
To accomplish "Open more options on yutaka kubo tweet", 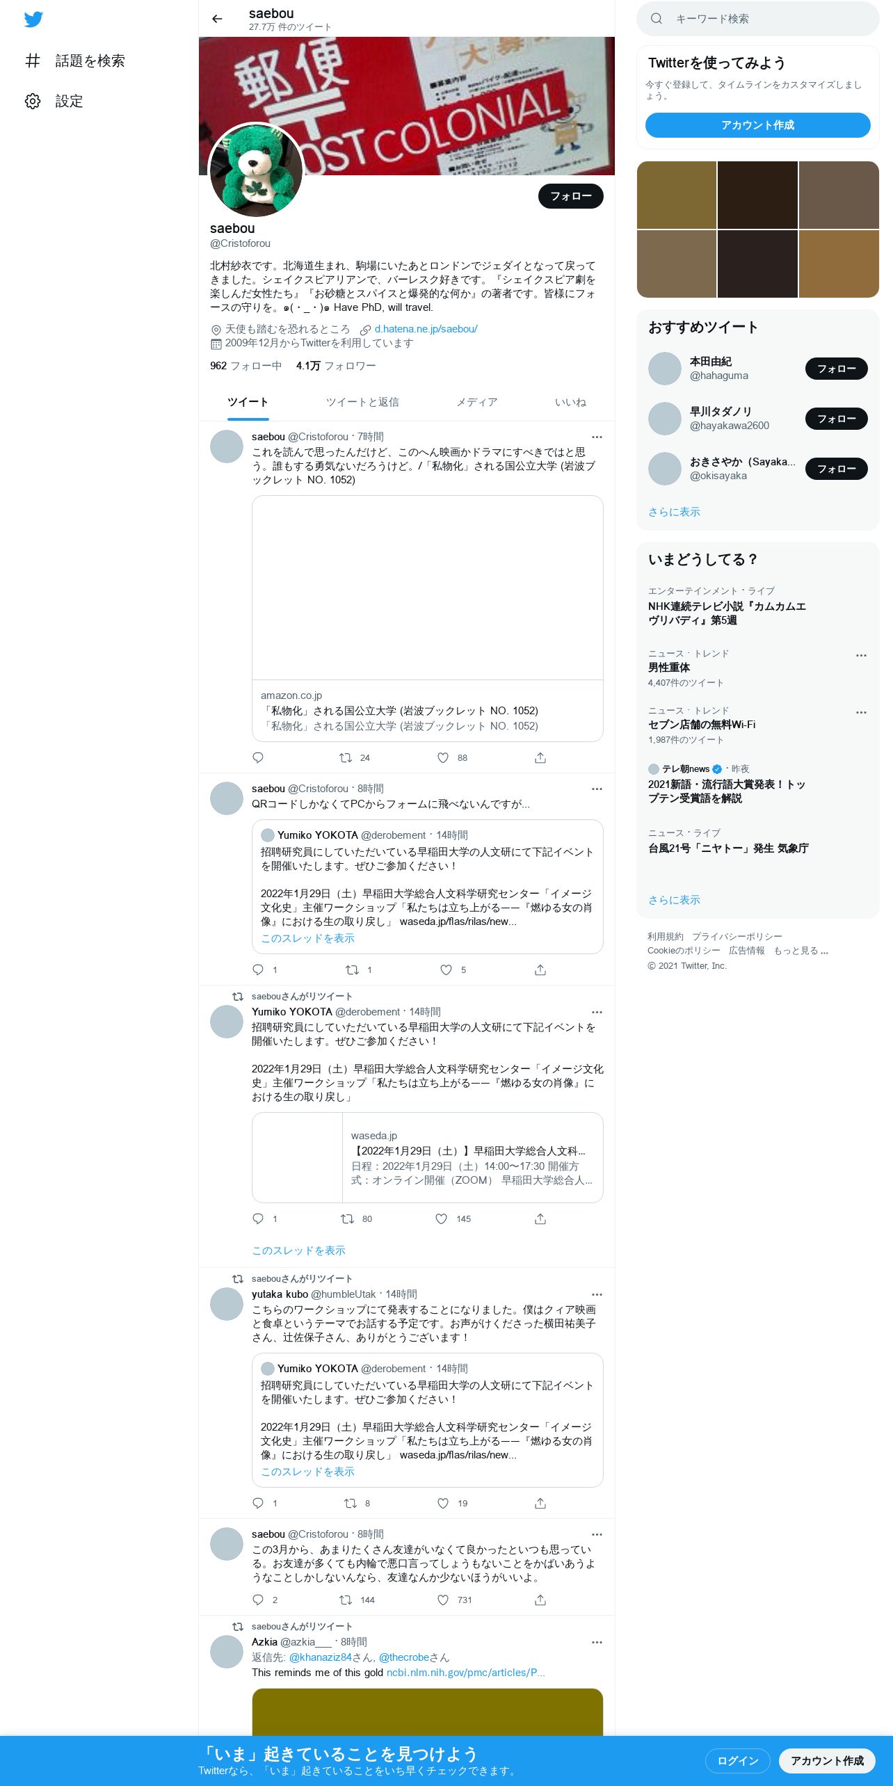I will click(x=597, y=1294).
